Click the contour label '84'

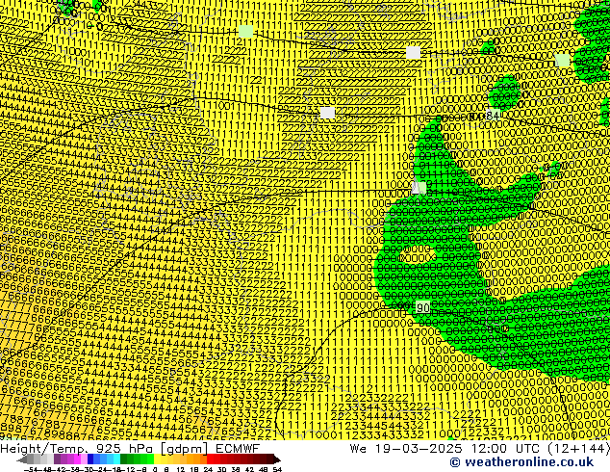pyautogui.click(x=493, y=116)
